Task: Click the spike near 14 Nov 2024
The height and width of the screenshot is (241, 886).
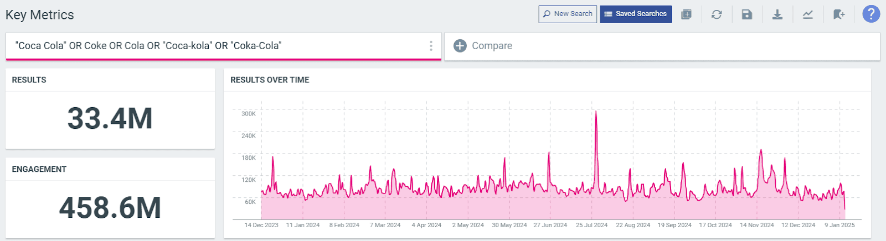Action: (x=761, y=150)
